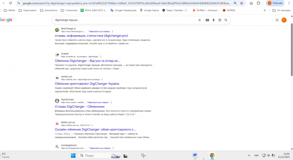Open Google apps grid
The height and width of the screenshot is (160, 293).
click(277, 20)
